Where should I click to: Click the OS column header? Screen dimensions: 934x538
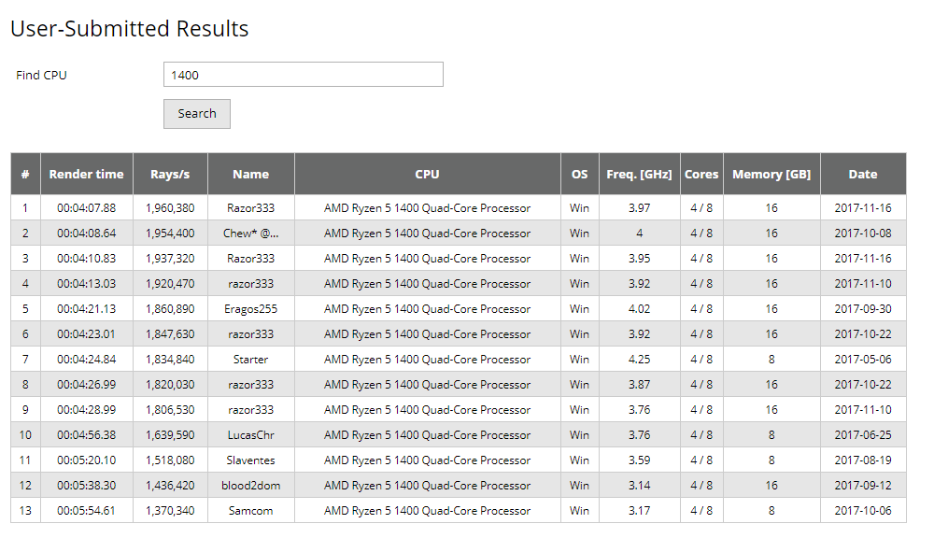click(580, 174)
